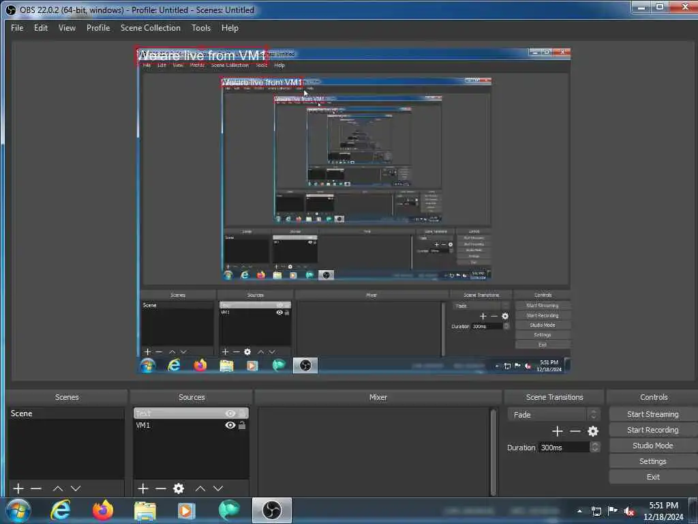Image resolution: width=698 pixels, height=524 pixels.
Task: Move source down in Sources panel
Action: pos(218,489)
